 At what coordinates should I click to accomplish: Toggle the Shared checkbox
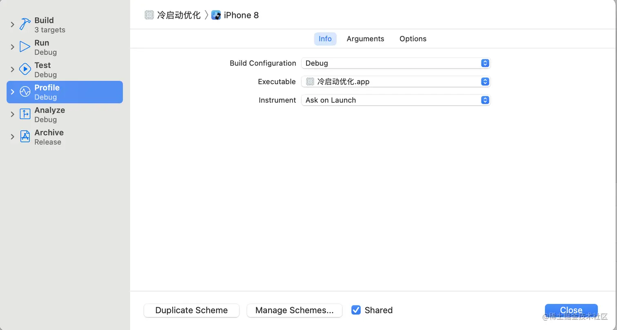coord(356,310)
